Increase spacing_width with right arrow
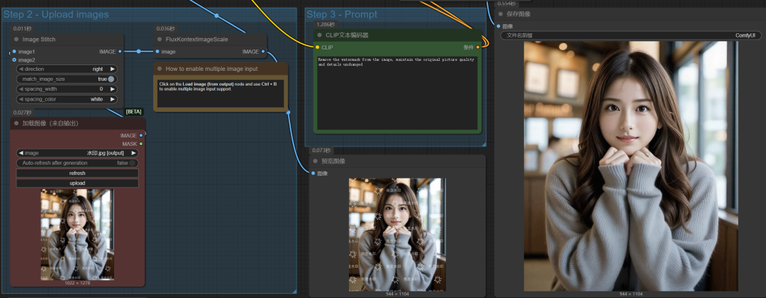The image size is (766, 298). [112, 89]
